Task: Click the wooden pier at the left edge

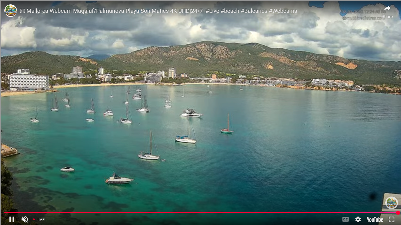Action: pyautogui.click(x=8, y=151)
